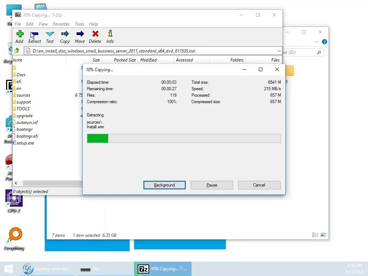368x276 pixels.
Task: Select the TOOLS folder
Action: (23, 109)
